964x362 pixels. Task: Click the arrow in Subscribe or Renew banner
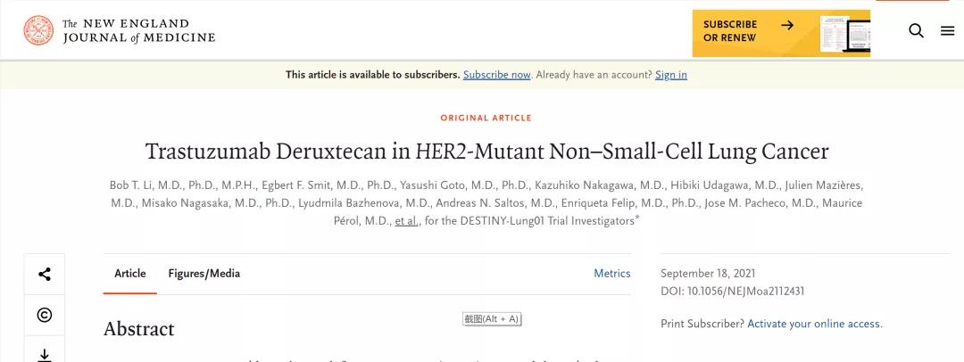coord(786,25)
